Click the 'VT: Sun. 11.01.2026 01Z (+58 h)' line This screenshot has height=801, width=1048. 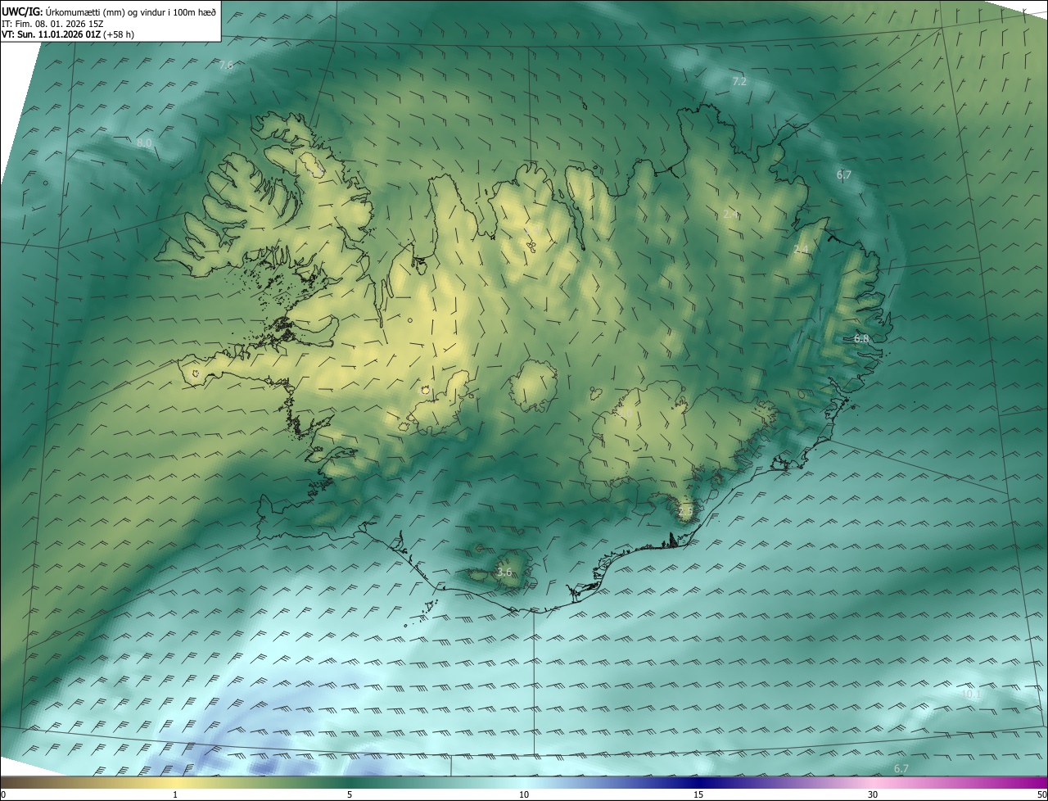click(x=68, y=34)
